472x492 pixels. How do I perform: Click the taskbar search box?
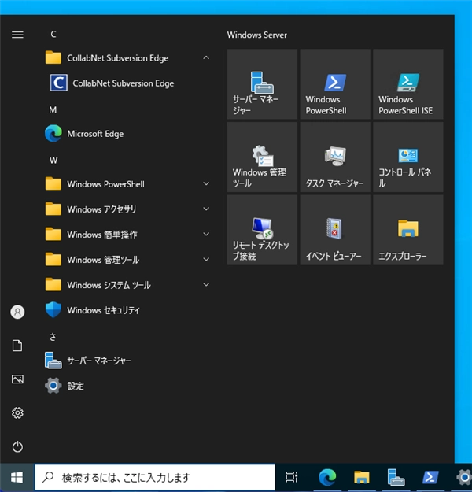click(155, 478)
